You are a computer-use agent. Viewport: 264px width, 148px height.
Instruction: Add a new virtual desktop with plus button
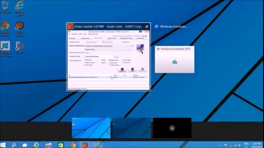[x=172, y=128]
